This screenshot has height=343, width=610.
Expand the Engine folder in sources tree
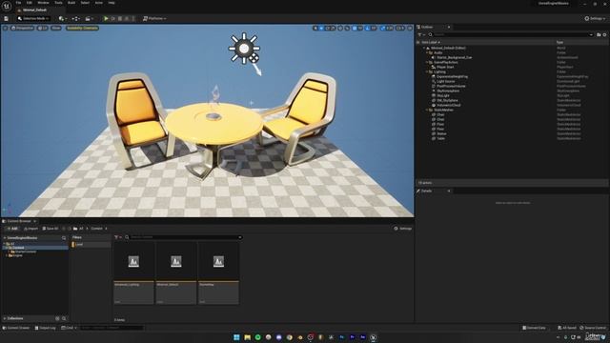[7, 255]
